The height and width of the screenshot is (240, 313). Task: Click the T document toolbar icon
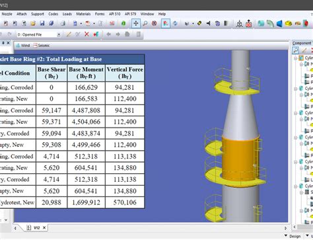click(24, 23)
